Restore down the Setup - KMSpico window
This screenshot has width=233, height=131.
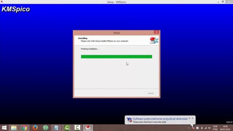pyautogui.click(x=222, y=2)
